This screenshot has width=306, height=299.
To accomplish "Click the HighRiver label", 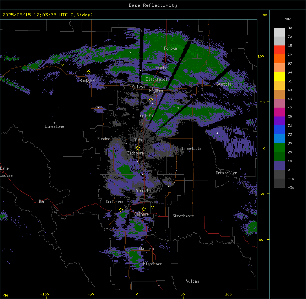I will pyautogui.click(x=153, y=264).
